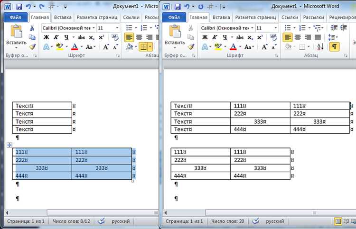Click spell check icon in right status bar
356x229 pixels.
tap(255, 221)
